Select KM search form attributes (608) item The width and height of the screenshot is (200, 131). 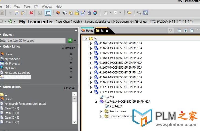click(x=25, y=104)
